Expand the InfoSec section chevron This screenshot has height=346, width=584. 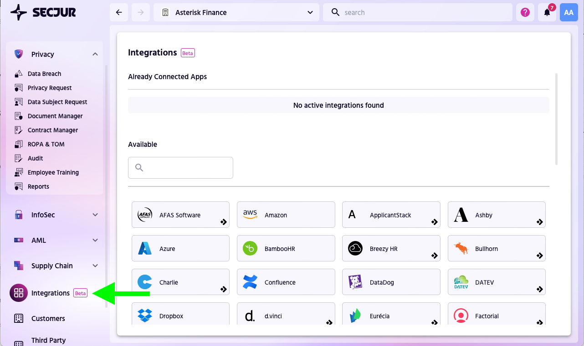click(x=95, y=215)
